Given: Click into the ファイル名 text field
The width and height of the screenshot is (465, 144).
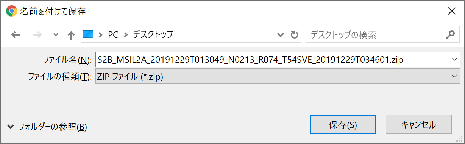Looking at the screenshot, I should pyautogui.click(x=273, y=59).
